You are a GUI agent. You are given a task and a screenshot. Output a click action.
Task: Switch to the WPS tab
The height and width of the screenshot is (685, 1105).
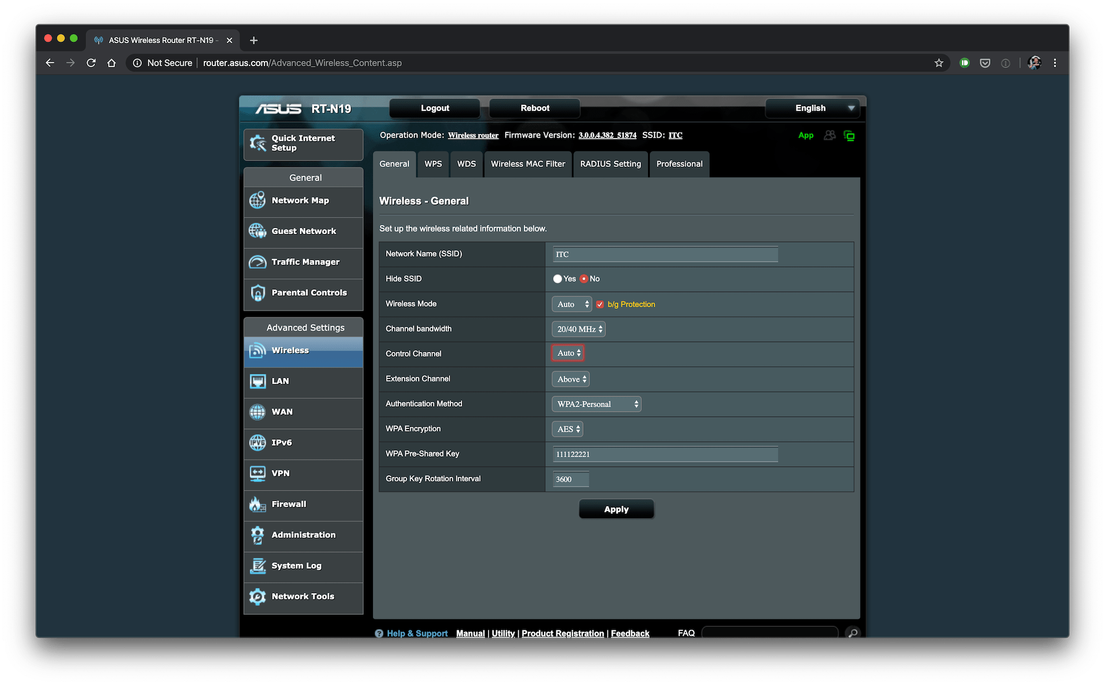click(x=433, y=164)
